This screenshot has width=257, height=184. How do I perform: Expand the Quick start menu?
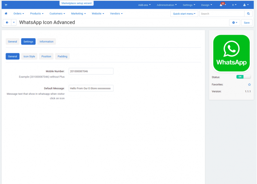pos(184,14)
